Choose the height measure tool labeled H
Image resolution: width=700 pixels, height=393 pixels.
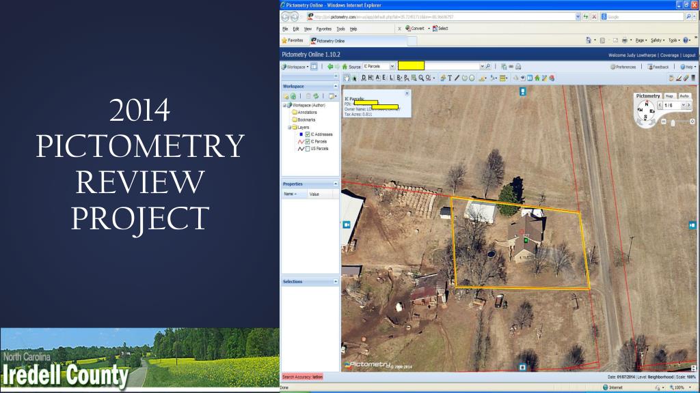tap(371, 78)
